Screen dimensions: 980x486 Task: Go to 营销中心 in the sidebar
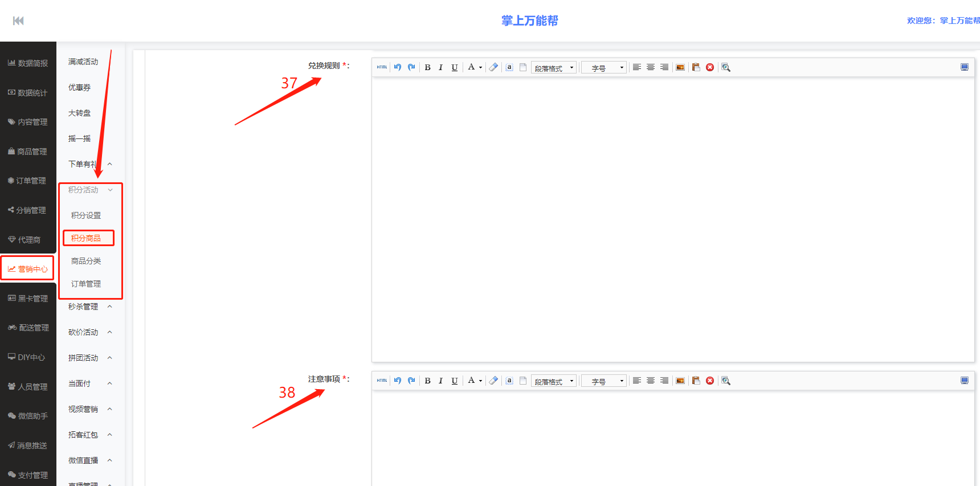tap(28, 268)
